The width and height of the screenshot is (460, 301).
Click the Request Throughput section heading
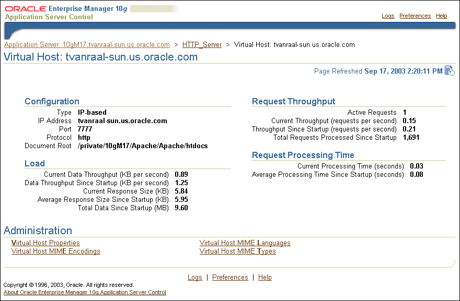tap(293, 101)
